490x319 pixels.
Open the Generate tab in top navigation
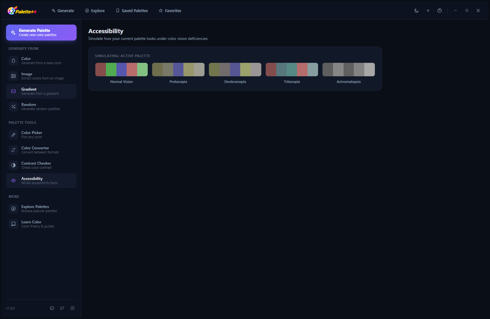coord(63,11)
